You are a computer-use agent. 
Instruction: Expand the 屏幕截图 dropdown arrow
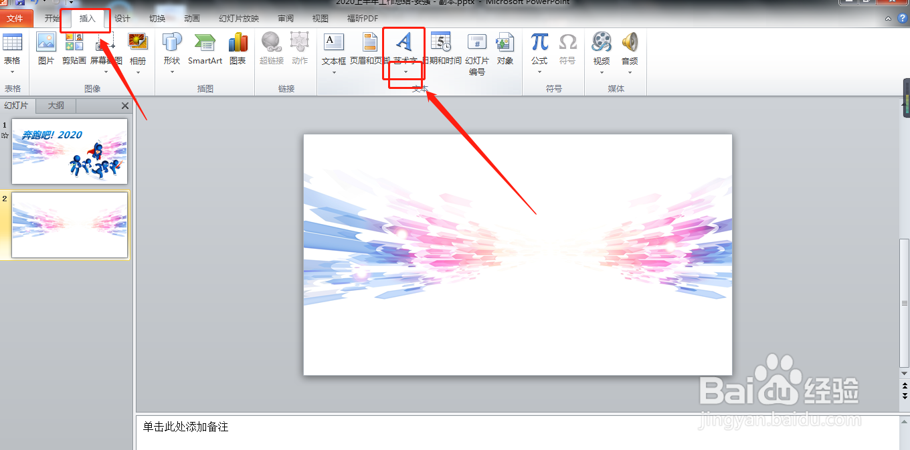pyautogui.click(x=106, y=72)
